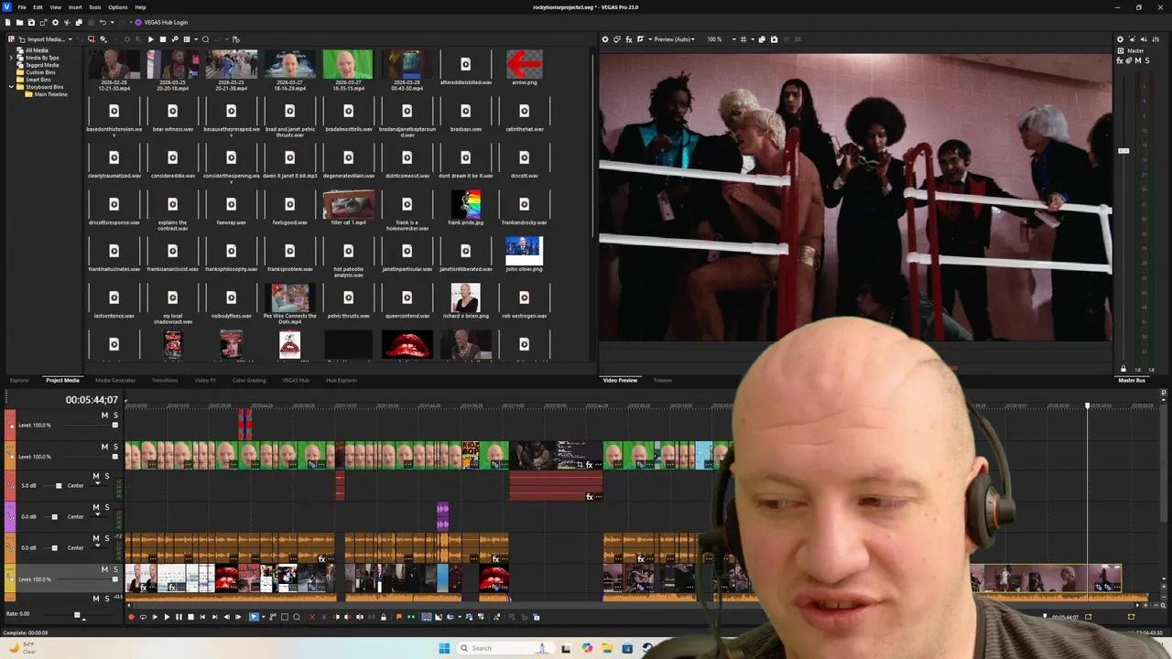Open the Options menu
Image resolution: width=1172 pixels, height=659 pixels.
[x=118, y=7]
